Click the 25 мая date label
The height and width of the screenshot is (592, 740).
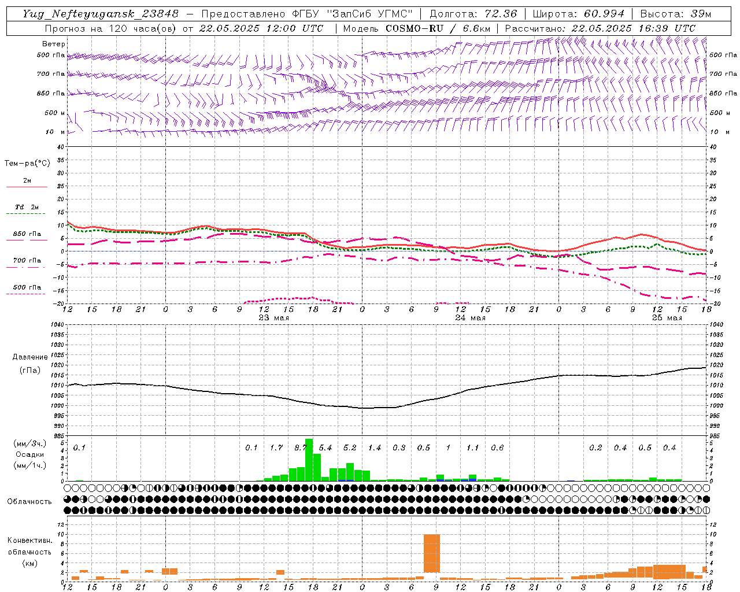pos(667,318)
